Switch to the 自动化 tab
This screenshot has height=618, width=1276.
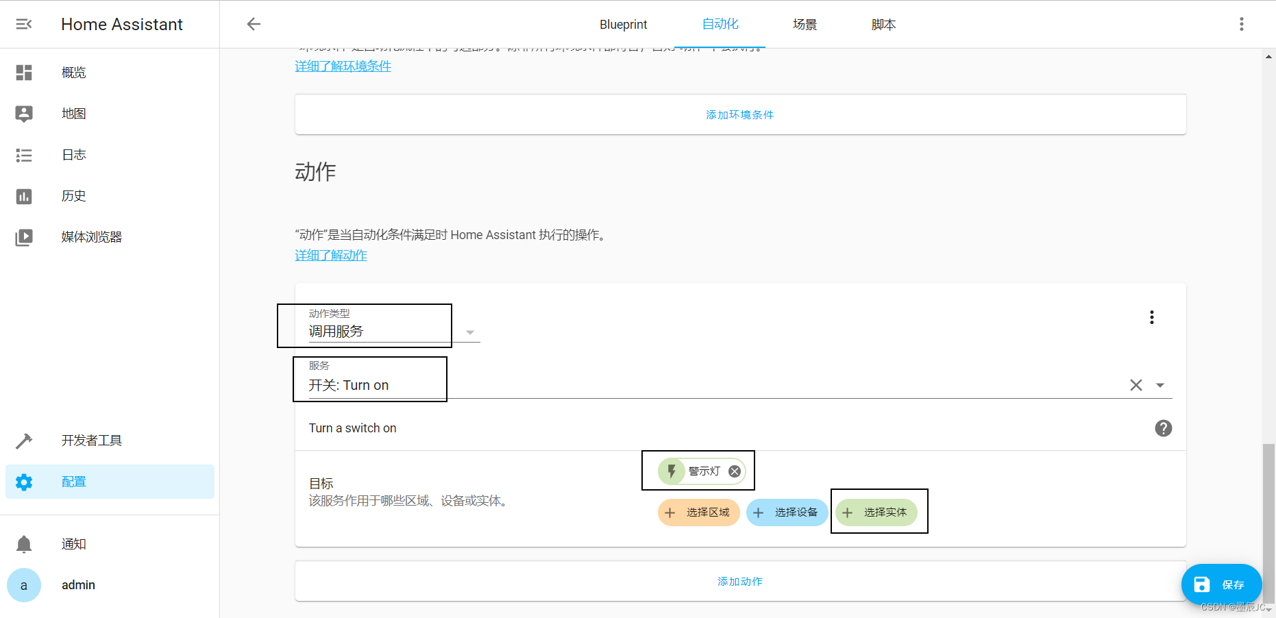coord(720,24)
